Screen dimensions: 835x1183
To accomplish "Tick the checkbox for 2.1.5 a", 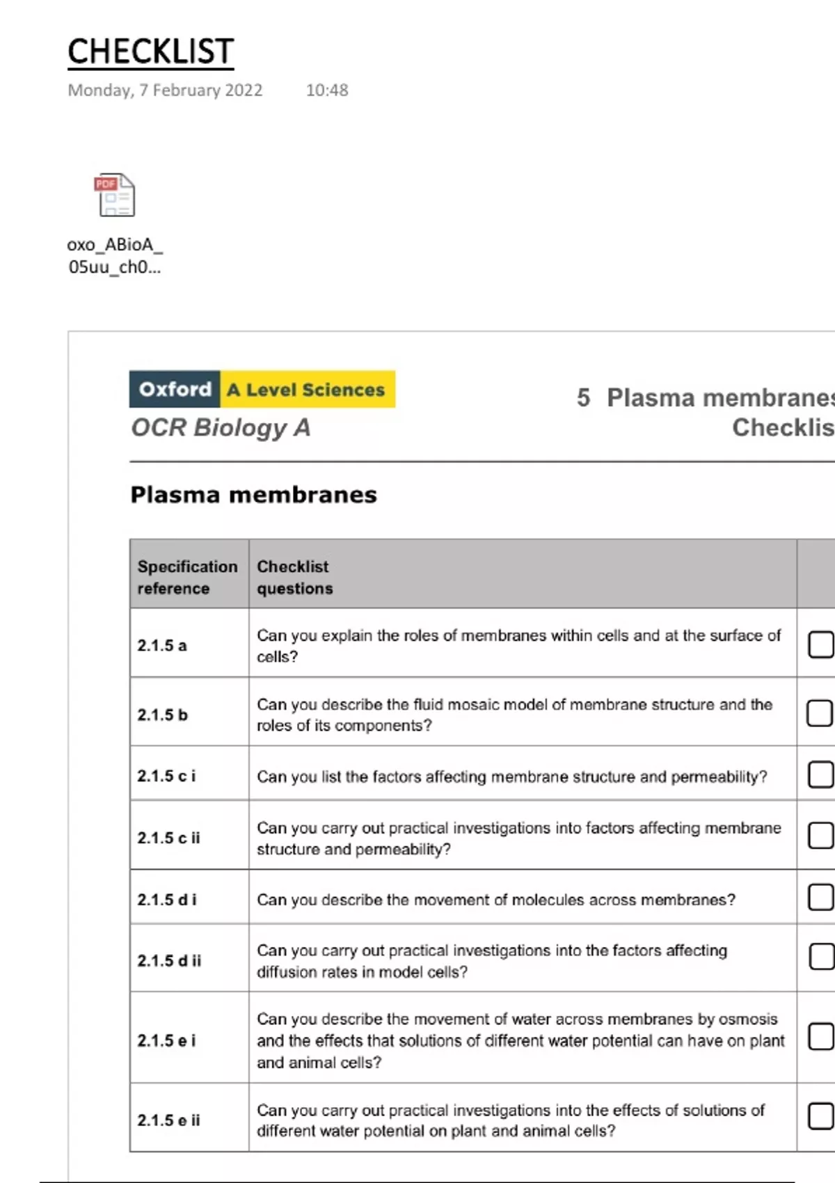I will 820,644.
